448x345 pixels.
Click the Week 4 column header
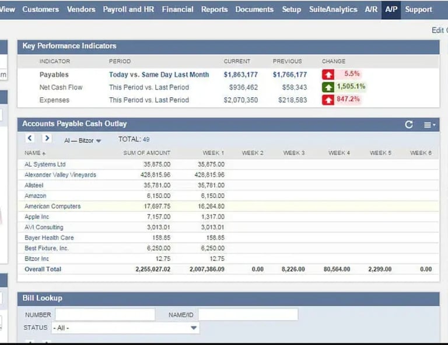[339, 153]
